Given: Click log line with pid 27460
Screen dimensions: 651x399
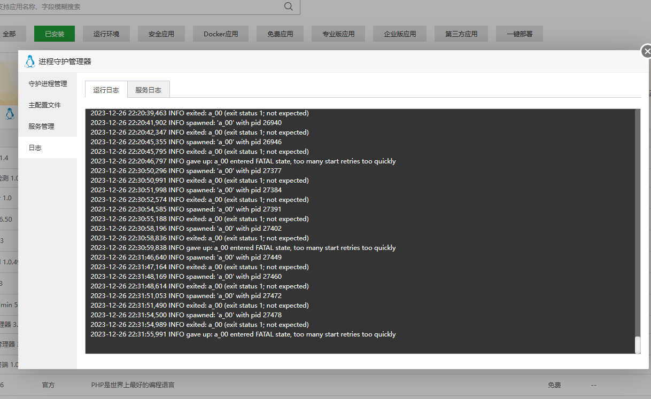Looking at the screenshot, I should point(186,277).
